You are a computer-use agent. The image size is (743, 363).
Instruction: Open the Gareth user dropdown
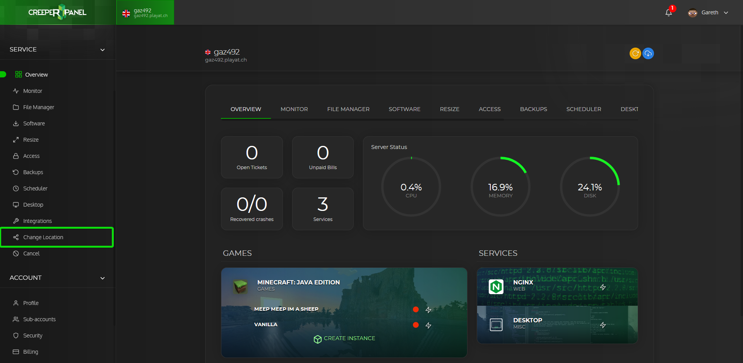pos(708,12)
